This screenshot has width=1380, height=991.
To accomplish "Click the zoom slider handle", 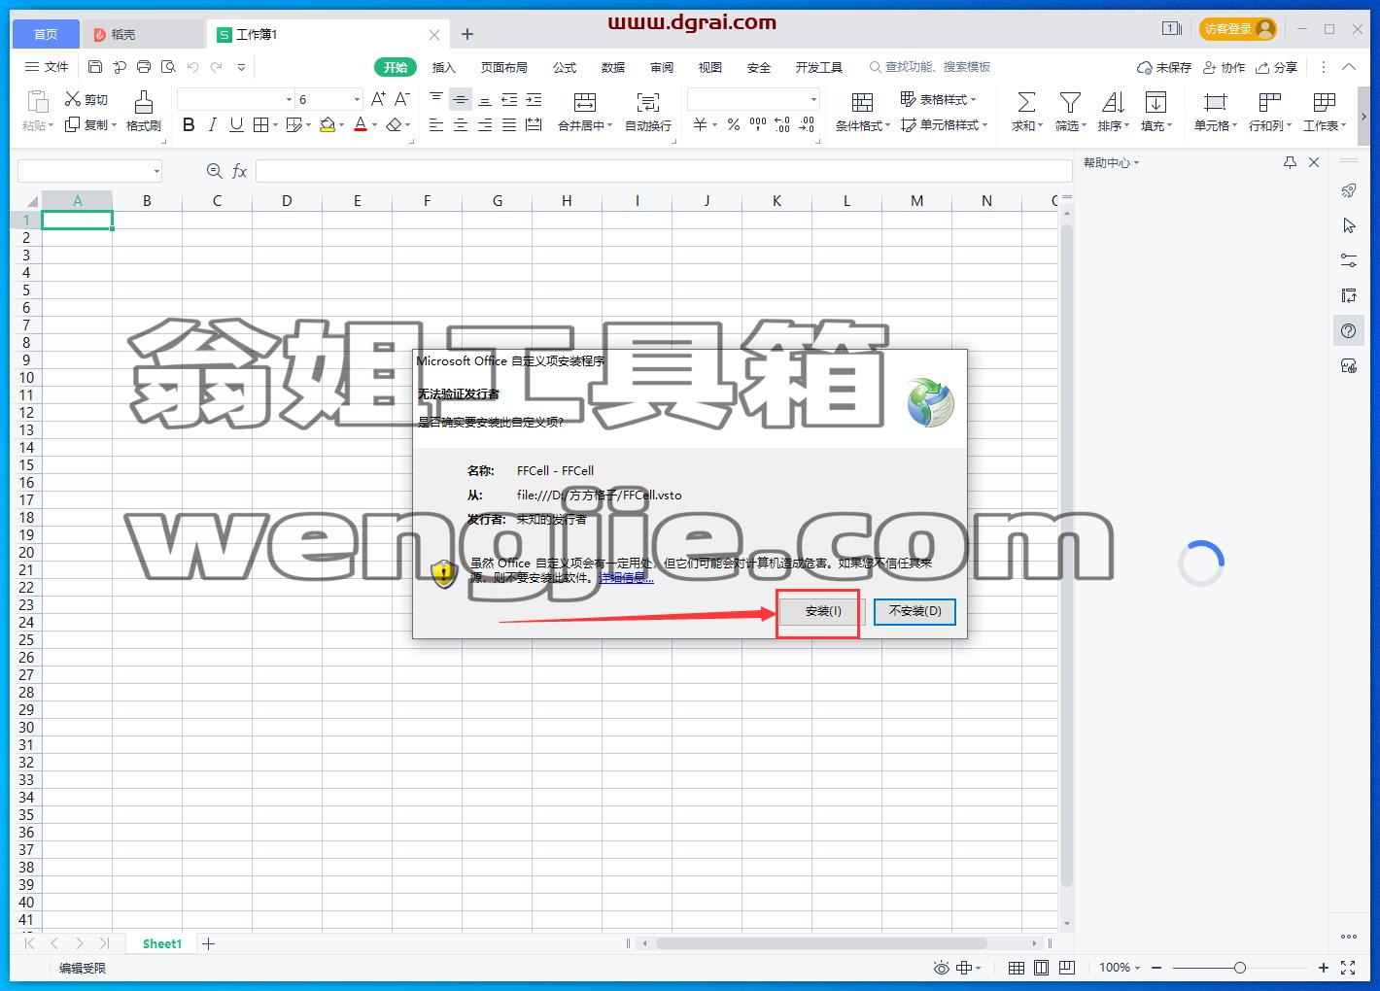I will (1239, 968).
